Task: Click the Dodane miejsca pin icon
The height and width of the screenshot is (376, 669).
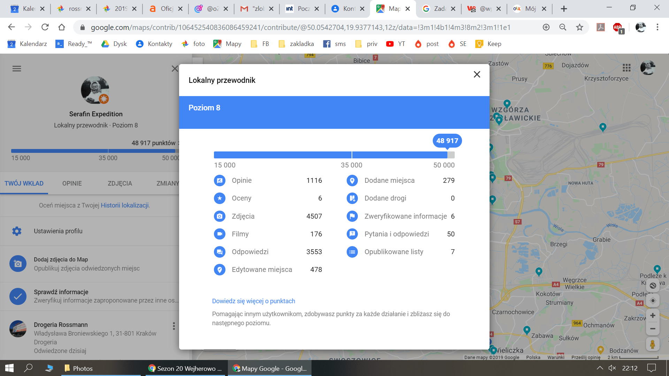Action: pos(352,180)
